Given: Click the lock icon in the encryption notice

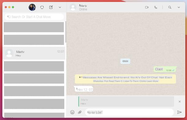Looking at the screenshot, I should pos(80,77).
